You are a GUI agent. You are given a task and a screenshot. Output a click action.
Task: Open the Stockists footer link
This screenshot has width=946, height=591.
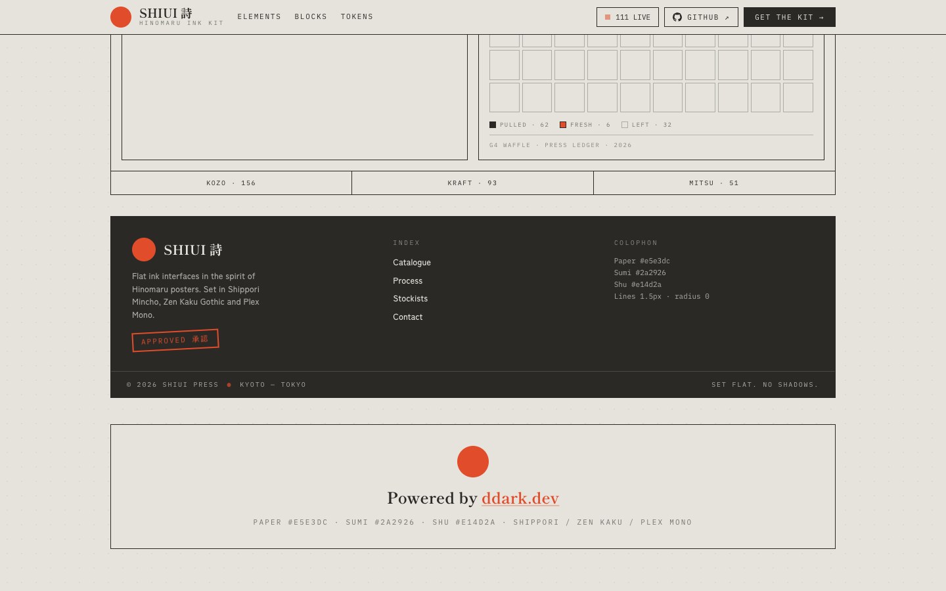tap(411, 299)
